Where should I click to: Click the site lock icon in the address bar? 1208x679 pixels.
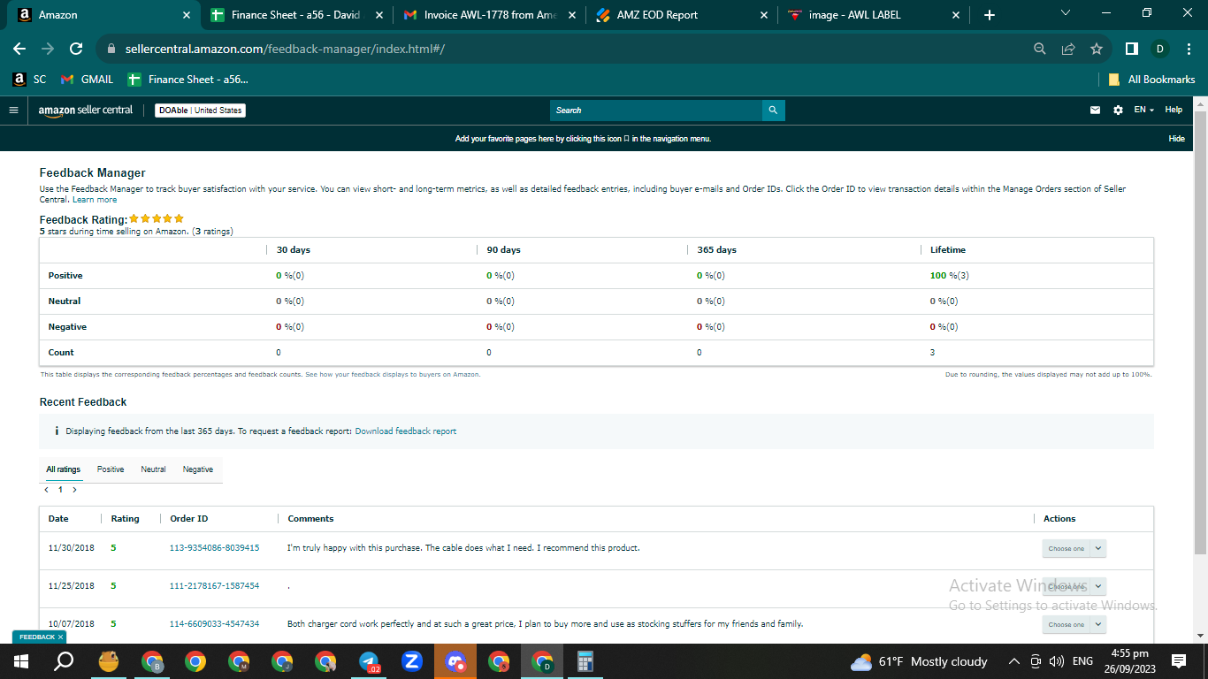click(111, 49)
